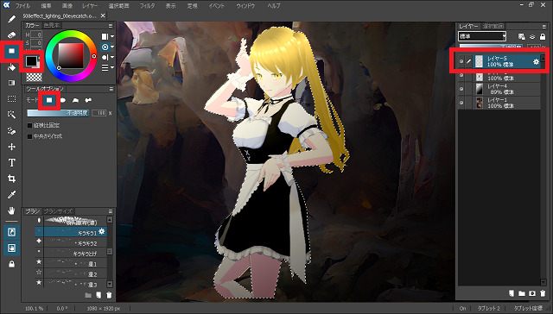Viewport: 553px width, 314px height.
Task: Hide レイヤー5 using its eye icon
Action: 461,61
